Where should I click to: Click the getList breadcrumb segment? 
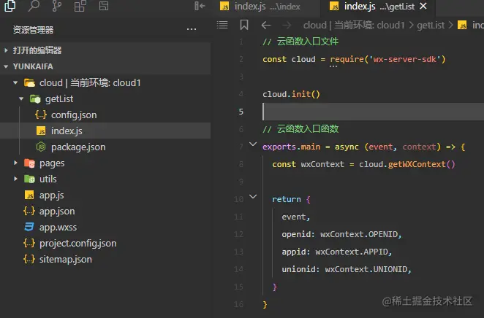click(431, 25)
